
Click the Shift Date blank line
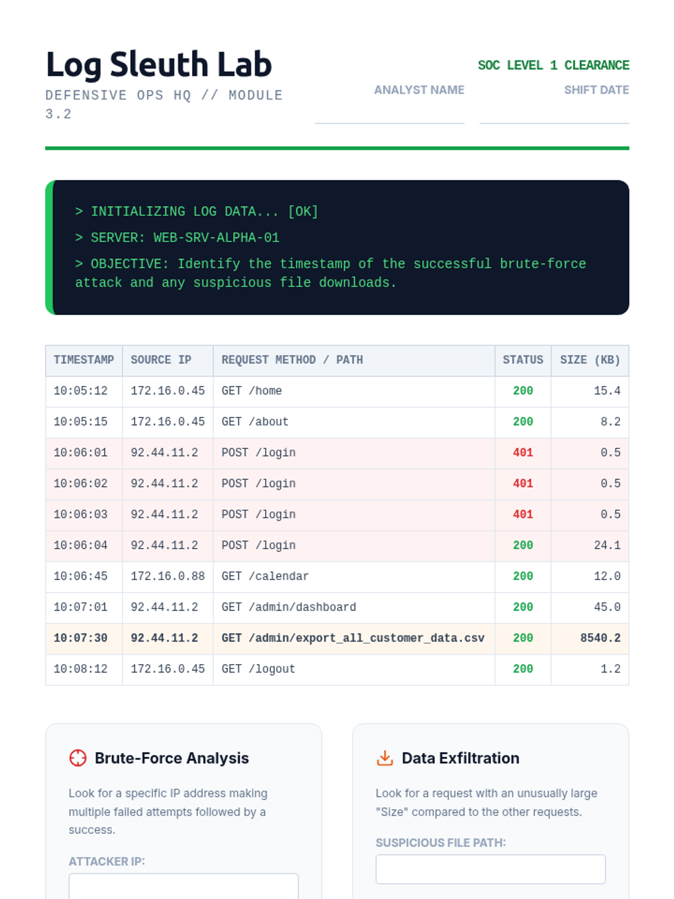pos(554,114)
